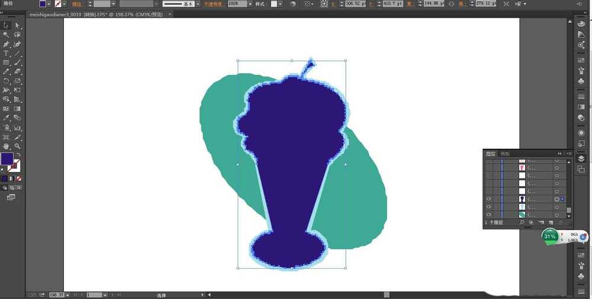Viewport: 592px width, 299px height.
Task: Select the Type tool
Action: [6, 53]
